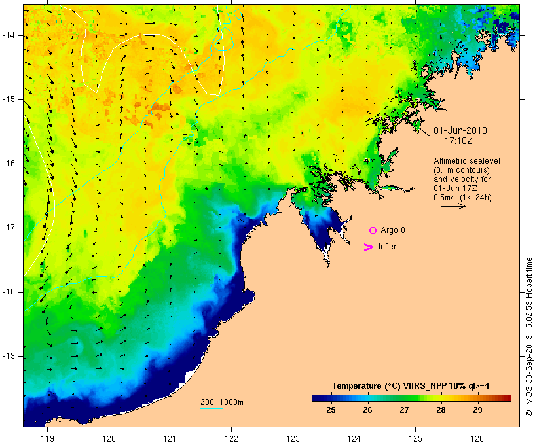Click the latitude axis label '-15'
537x445 pixels.
tap(9, 99)
